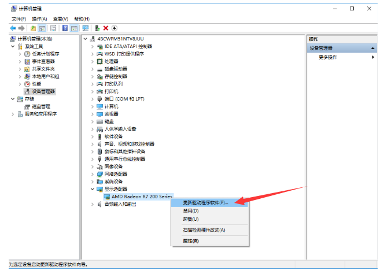The image size is (384, 274).
Task: Click the blue help question mark icon
Action: tap(65, 28)
